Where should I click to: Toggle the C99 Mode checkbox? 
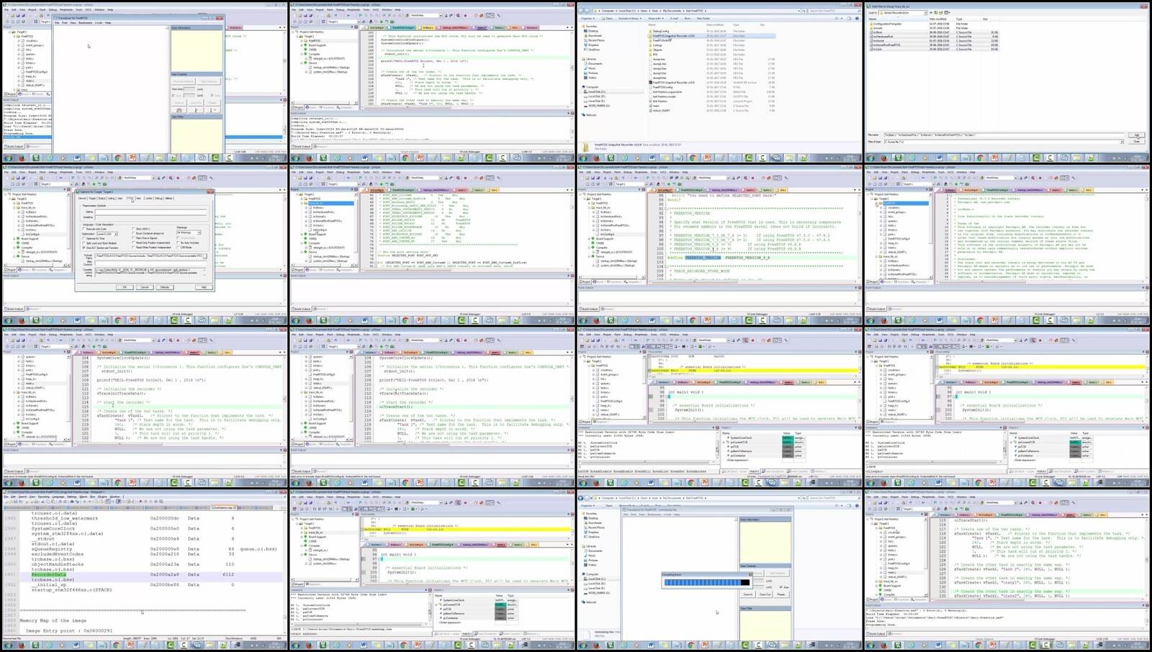click(x=178, y=247)
